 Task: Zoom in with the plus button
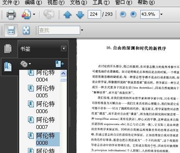click(x=133, y=14)
